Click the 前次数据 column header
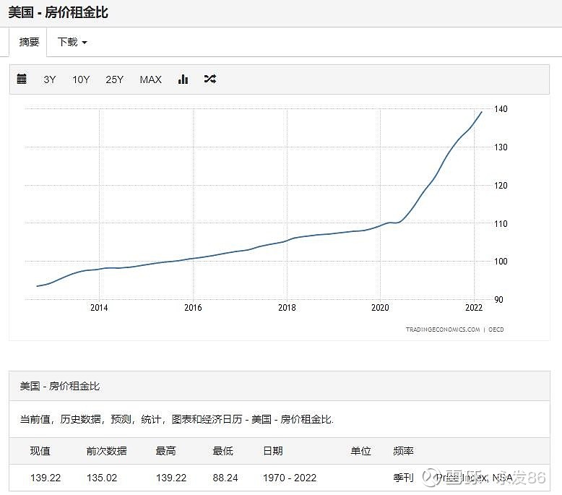The width and height of the screenshot is (562, 495). (x=106, y=451)
